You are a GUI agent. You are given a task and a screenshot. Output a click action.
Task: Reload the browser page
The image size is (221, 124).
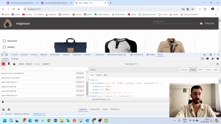(x=13, y=9)
